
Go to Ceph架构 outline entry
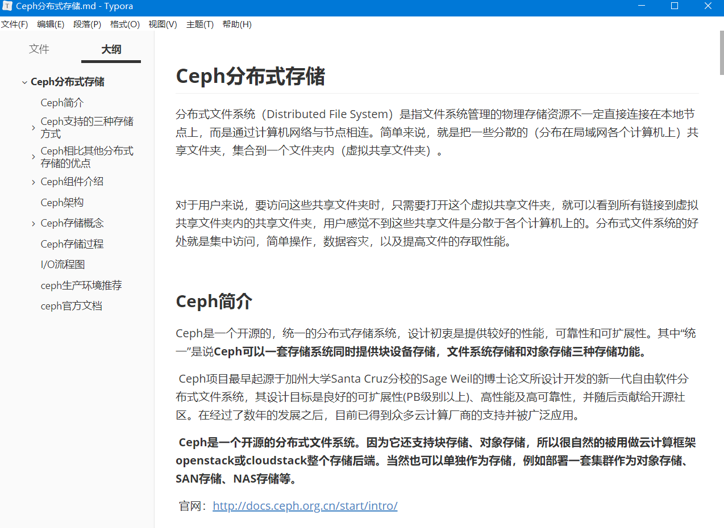click(62, 203)
